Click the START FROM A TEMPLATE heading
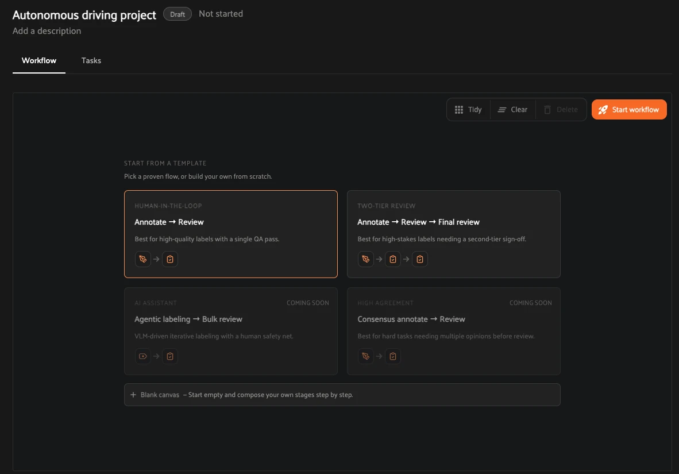Image resolution: width=679 pixels, height=474 pixels. [x=165, y=163]
